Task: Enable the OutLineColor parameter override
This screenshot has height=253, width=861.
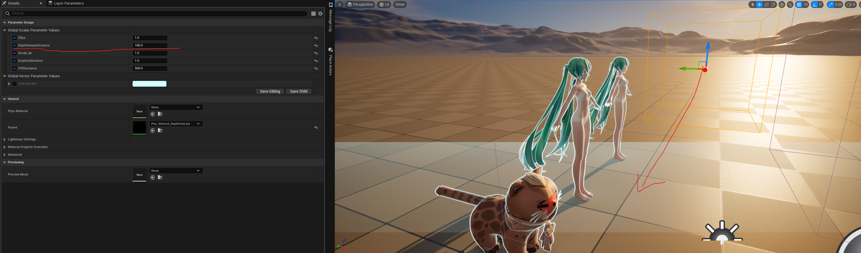Action: click(x=14, y=84)
